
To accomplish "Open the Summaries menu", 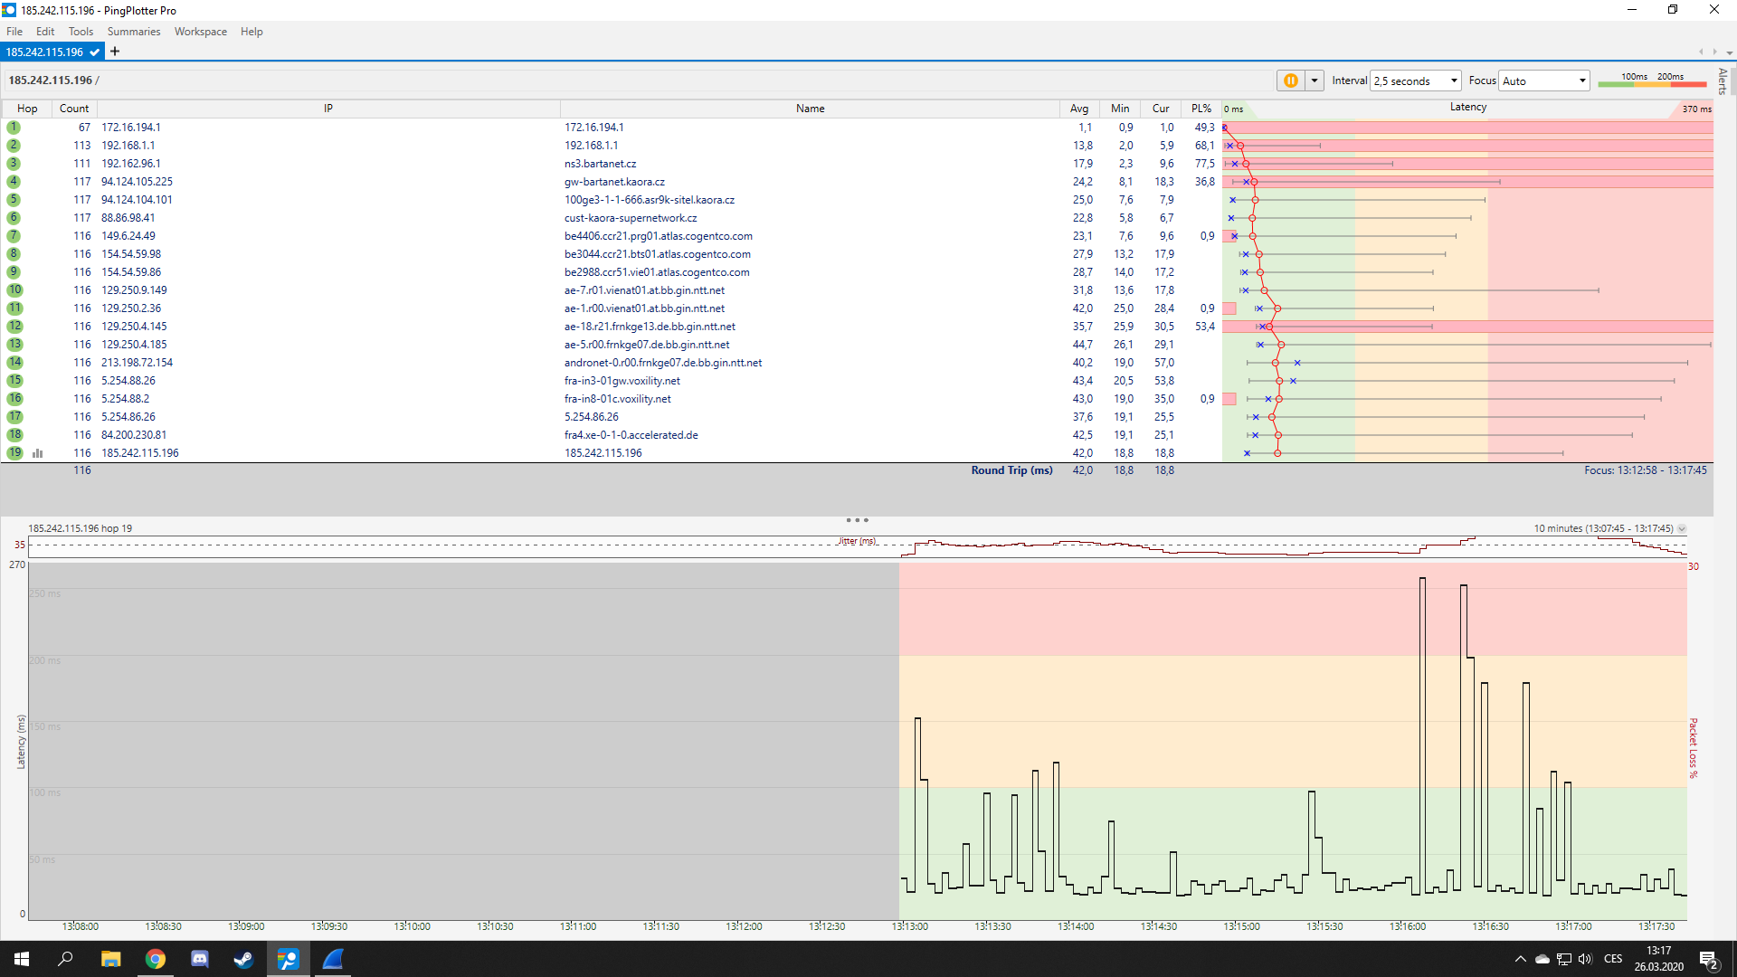I will (133, 32).
